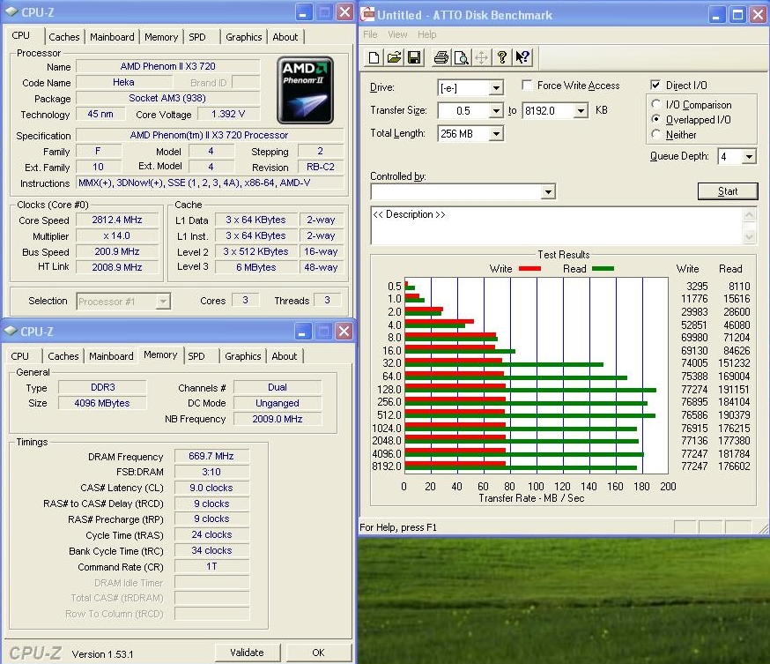Switch to Mainboard tab in top CPU-Z window
The width and height of the screenshot is (770, 664).
112,37
